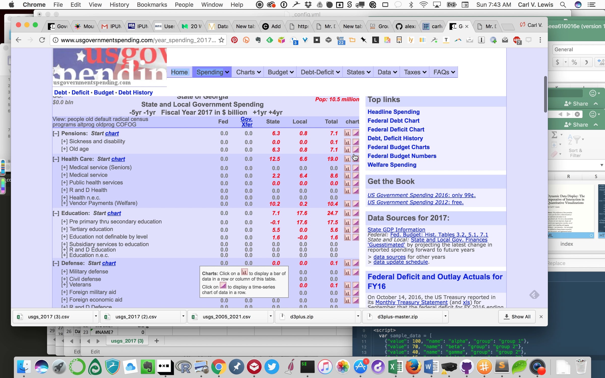Click time-series chart icon for Tertiary education
The width and height of the screenshot is (605, 378).
coord(356,230)
